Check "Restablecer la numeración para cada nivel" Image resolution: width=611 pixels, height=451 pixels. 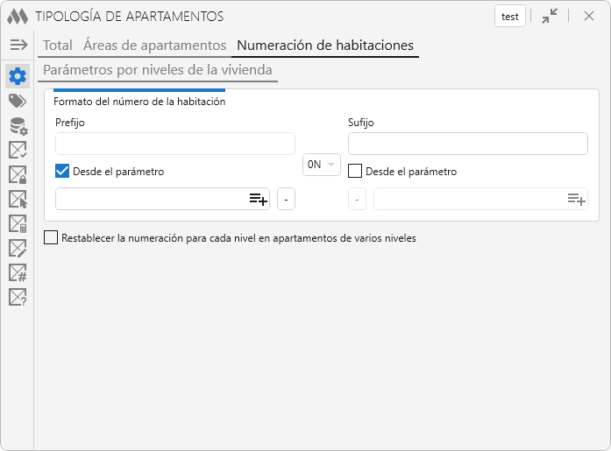coord(51,237)
